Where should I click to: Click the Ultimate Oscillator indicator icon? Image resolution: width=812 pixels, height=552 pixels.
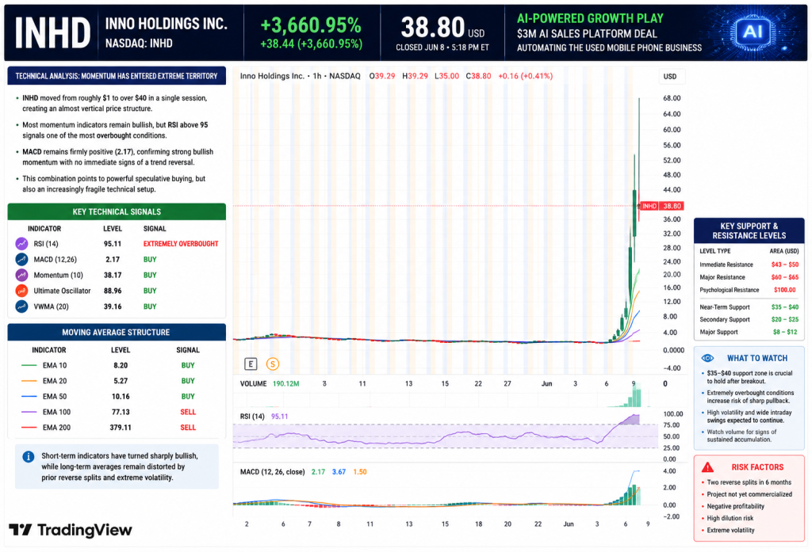(x=21, y=291)
